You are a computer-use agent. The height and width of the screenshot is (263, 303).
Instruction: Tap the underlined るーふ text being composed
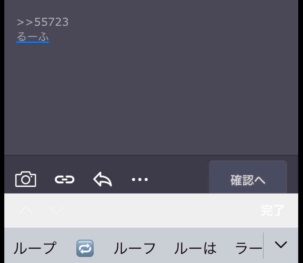[x=33, y=37]
